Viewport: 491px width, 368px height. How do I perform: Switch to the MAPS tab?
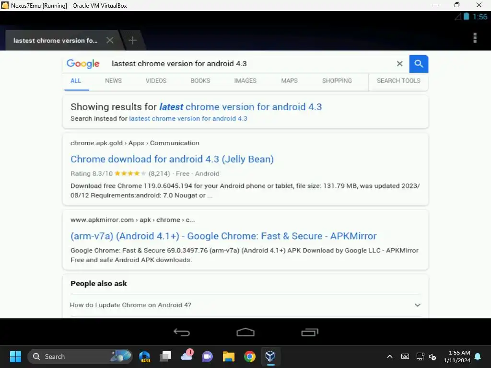(289, 80)
